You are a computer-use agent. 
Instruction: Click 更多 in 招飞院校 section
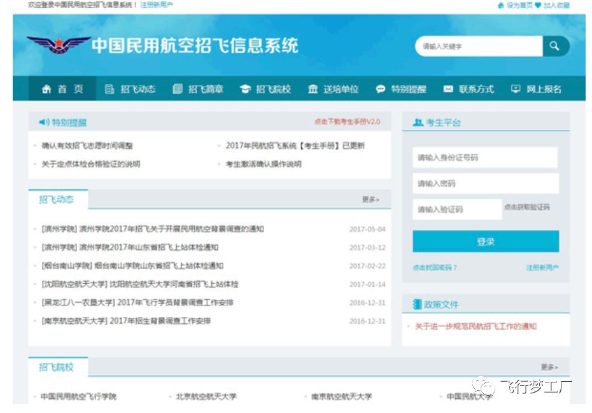549,367
